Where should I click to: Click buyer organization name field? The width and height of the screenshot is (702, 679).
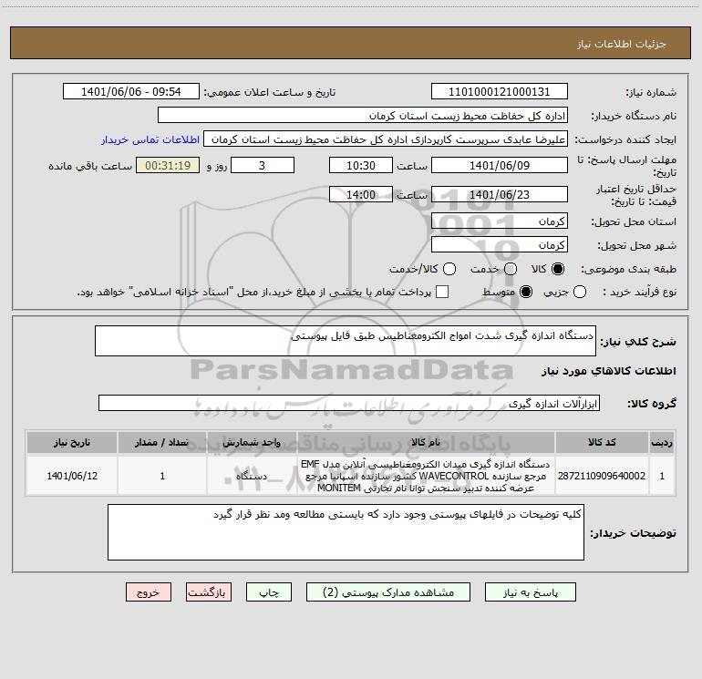pyautogui.click(x=363, y=116)
